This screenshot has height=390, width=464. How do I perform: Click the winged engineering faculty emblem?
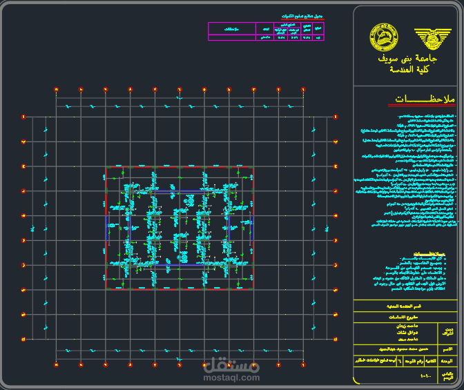pyautogui.click(x=433, y=39)
